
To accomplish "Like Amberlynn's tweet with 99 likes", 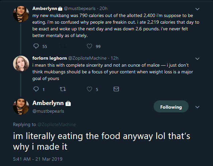I will (89, 46).
